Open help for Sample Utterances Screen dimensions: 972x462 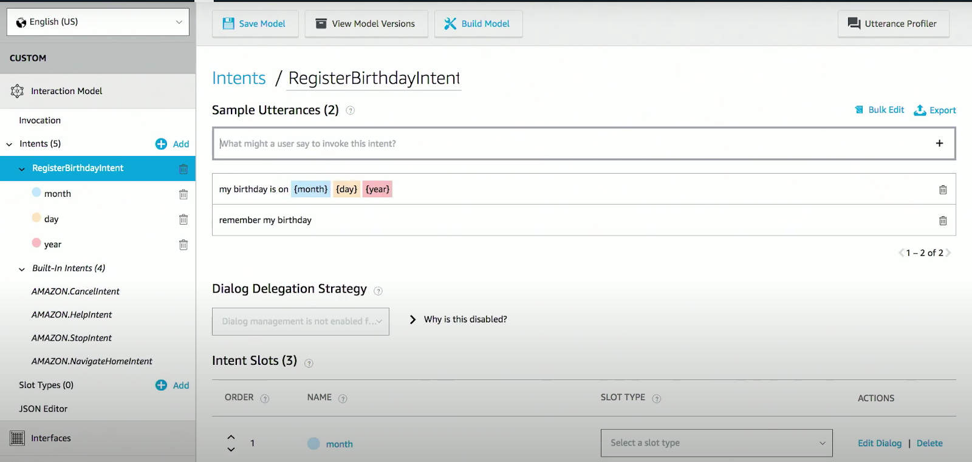tap(351, 110)
